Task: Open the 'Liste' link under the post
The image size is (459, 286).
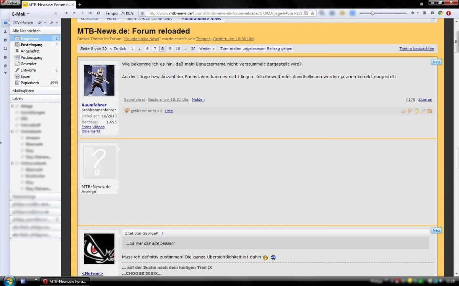Action: [x=169, y=111]
